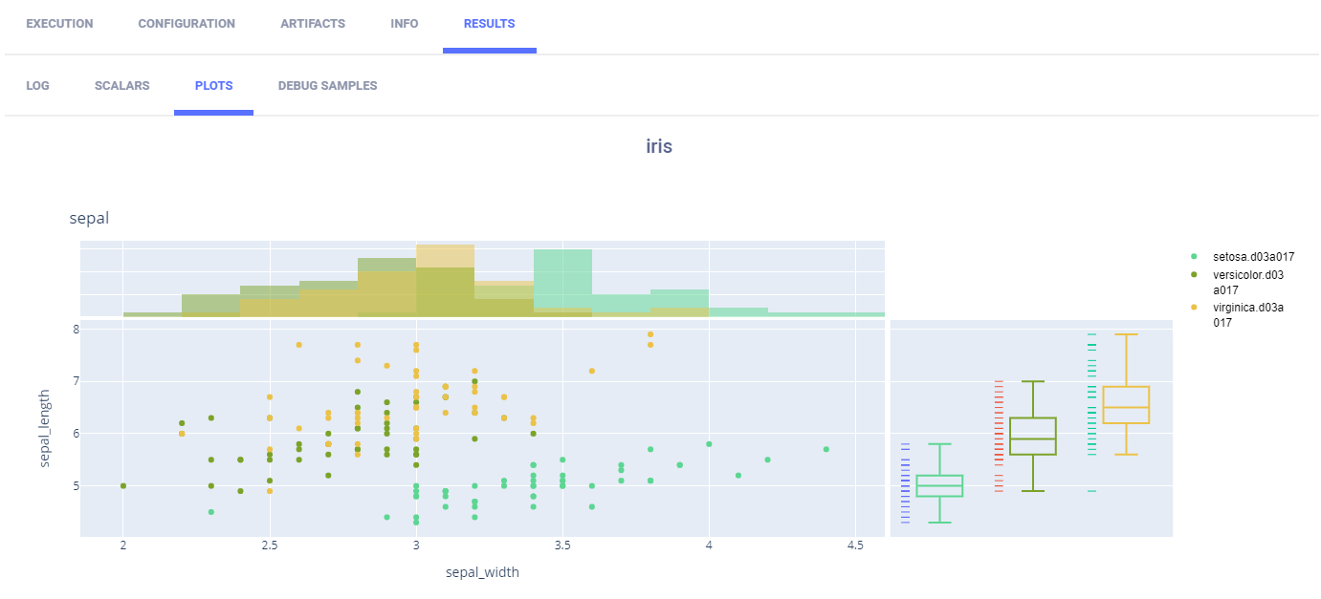The image size is (1321, 599).
Task: Open the EXECUTION tab
Action: (59, 24)
